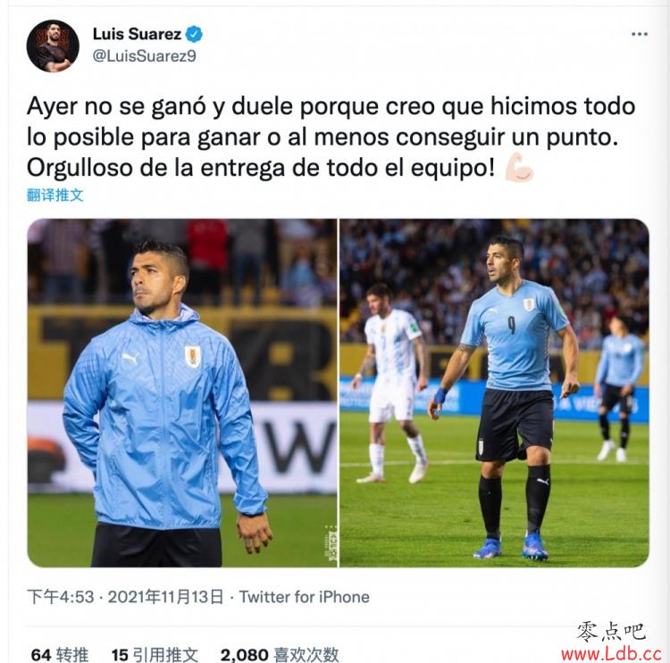Click the 下午4:53 · 2021年11月13日 timestamp

tap(125, 597)
